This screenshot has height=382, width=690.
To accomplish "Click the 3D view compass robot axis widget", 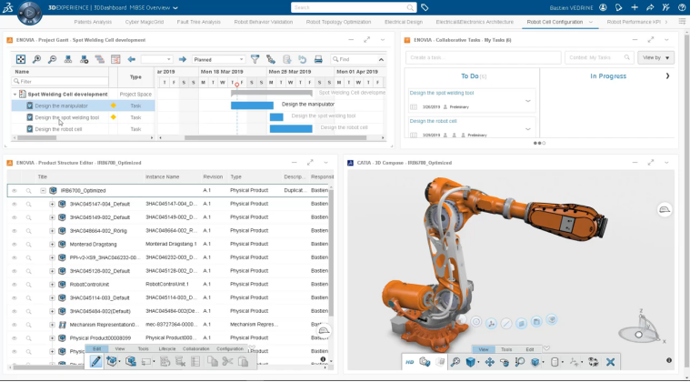I will tap(643, 328).
